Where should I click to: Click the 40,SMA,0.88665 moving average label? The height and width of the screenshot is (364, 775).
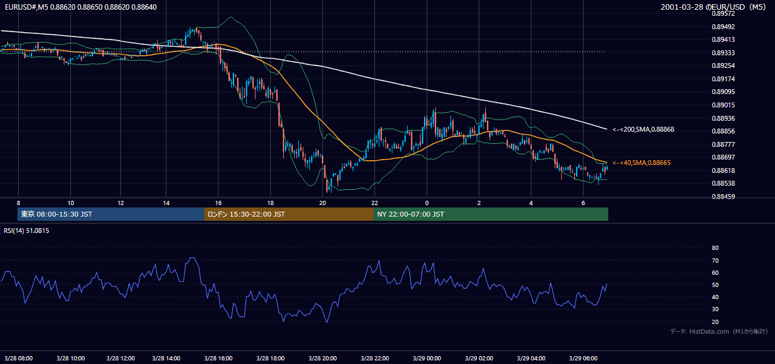pos(641,163)
